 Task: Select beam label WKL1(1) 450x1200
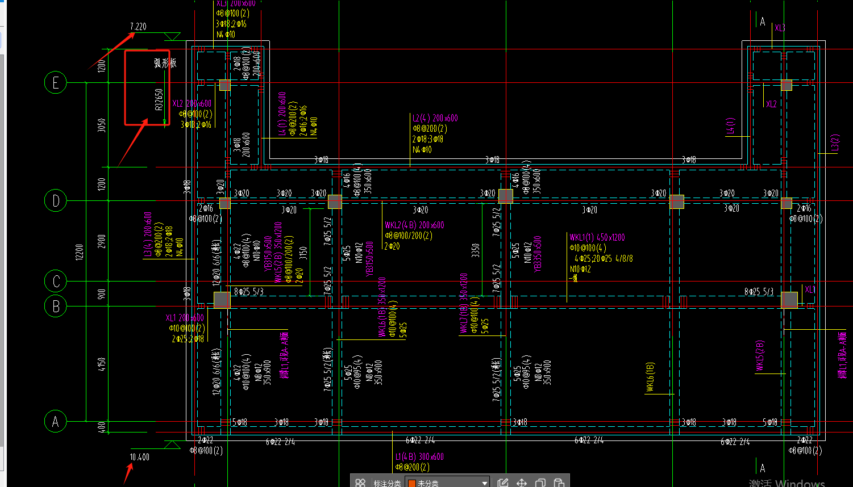point(597,237)
